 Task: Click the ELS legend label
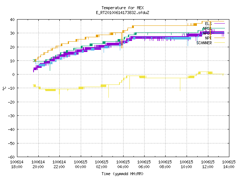click(x=208, y=24)
